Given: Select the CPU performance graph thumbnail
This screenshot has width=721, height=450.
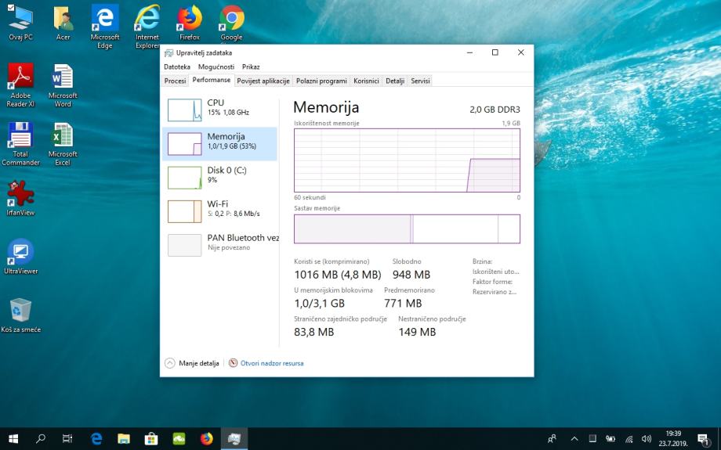Looking at the screenshot, I should (x=185, y=110).
